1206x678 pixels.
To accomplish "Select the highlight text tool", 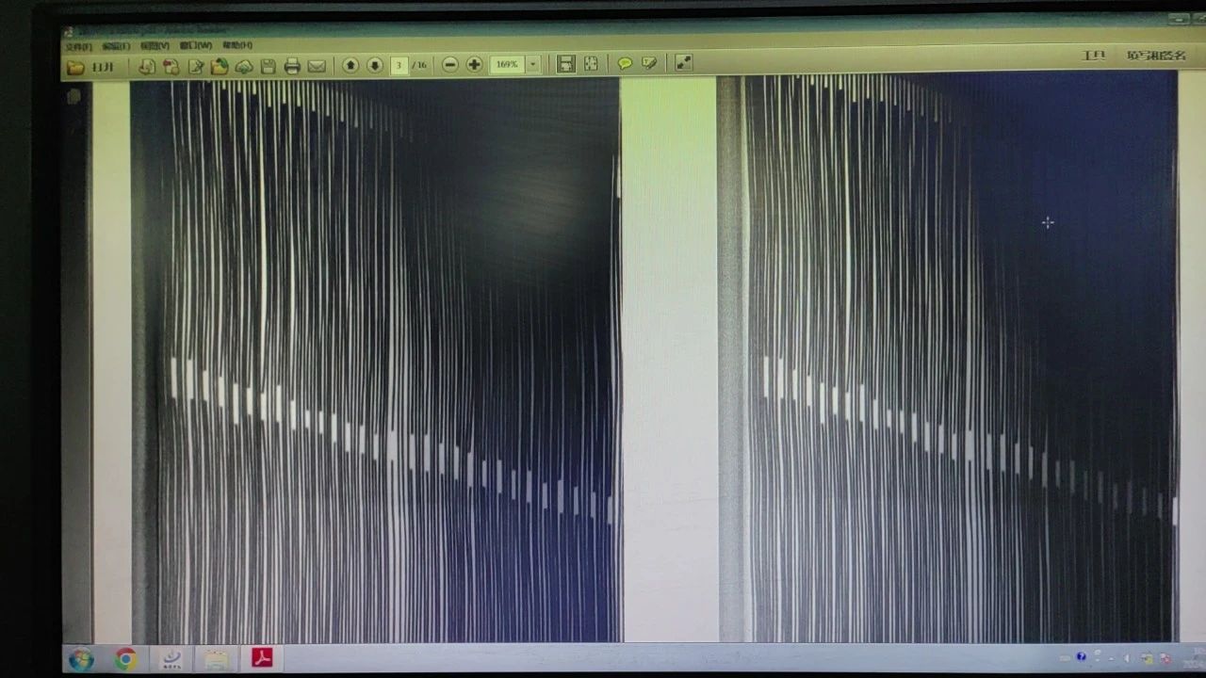I will coord(649,63).
